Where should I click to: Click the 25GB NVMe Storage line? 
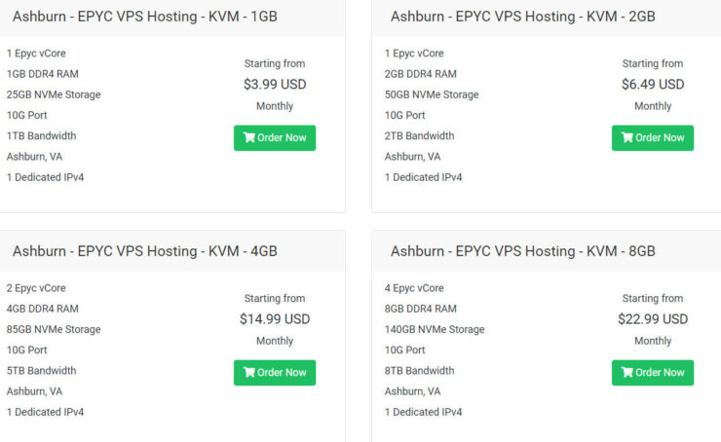(x=54, y=94)
